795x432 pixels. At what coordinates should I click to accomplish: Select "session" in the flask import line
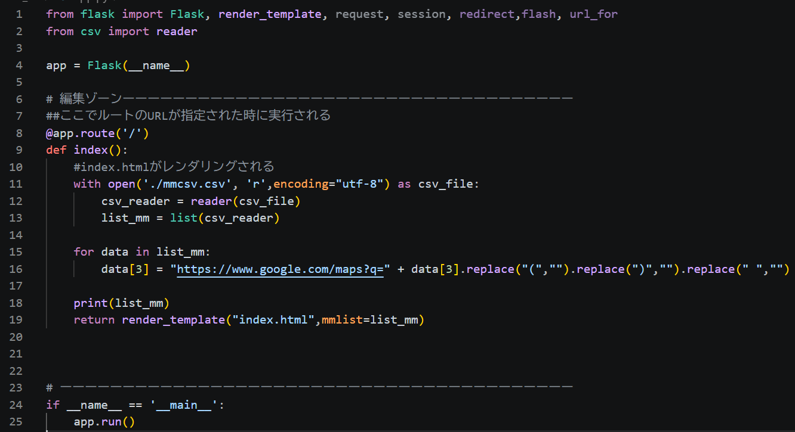pos(421,14)
